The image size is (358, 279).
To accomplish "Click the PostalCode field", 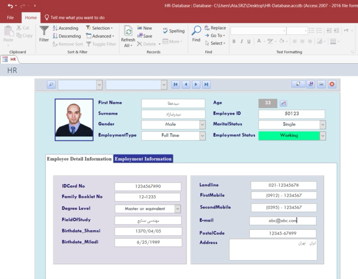I will coord(283,234).
